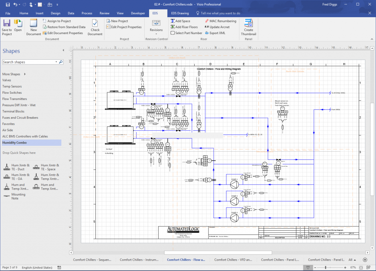Viewport: 376px width, 271px height.
Task: Select Mounting Note shape
Action: (x=15, y=196)
